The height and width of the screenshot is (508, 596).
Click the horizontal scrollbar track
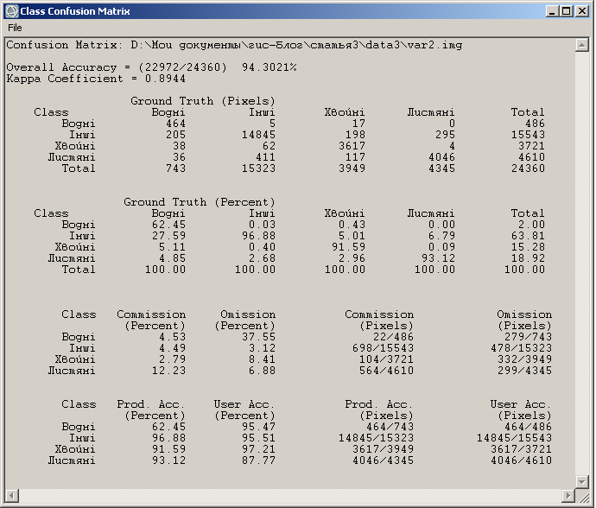click(285, 497)
